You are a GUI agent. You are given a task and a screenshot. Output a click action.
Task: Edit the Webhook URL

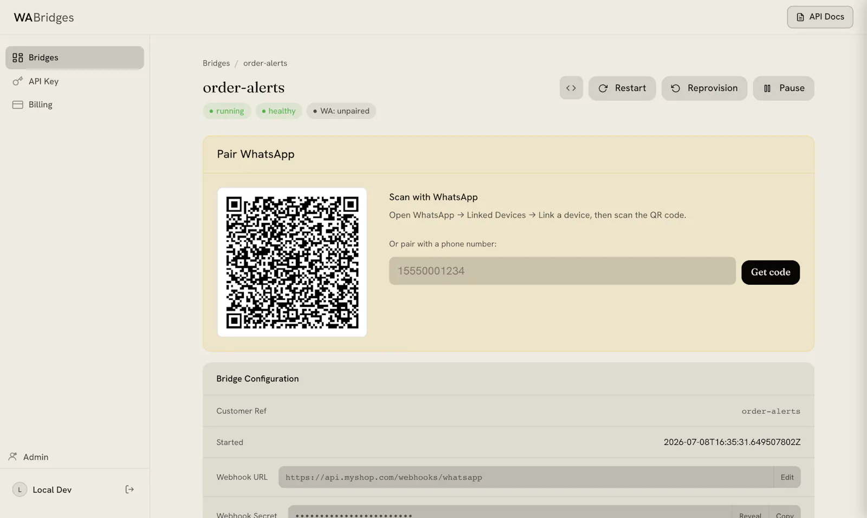[787, 477]
